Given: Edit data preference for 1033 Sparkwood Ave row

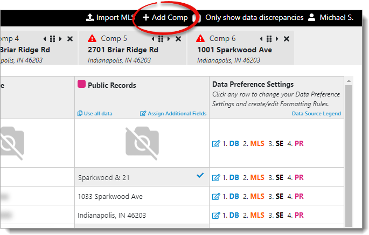Looking at the screenshot, I should coord(216,196).
